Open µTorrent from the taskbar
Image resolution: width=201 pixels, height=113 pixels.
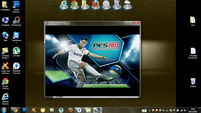(61, 110)
